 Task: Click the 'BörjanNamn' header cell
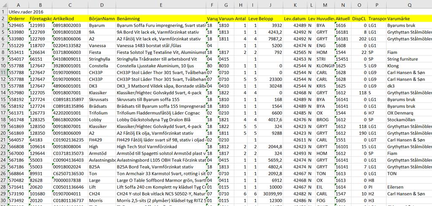(x=102, y=19)
